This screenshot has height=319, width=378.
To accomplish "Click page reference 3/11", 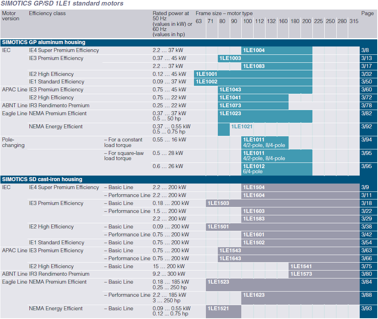I will coord(366,195).
